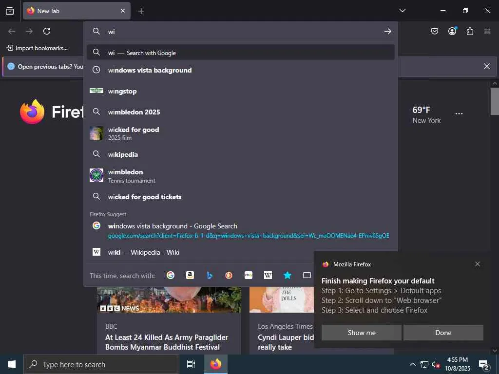This screenshot has height=374, width=499.
Task: Reload the current page
Action: [x=47, y=31]
